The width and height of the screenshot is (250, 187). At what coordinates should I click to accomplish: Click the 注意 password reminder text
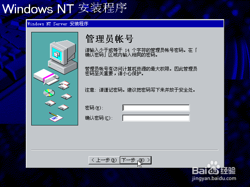[x=140, y=90]
